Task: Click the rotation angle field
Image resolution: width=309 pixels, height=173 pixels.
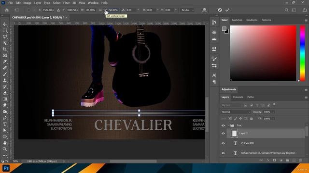Action: tap(131, 10)
